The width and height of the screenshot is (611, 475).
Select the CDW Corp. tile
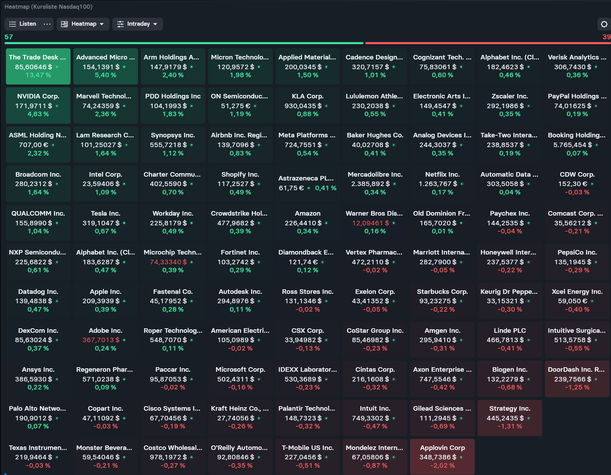(x=577, y=183)
